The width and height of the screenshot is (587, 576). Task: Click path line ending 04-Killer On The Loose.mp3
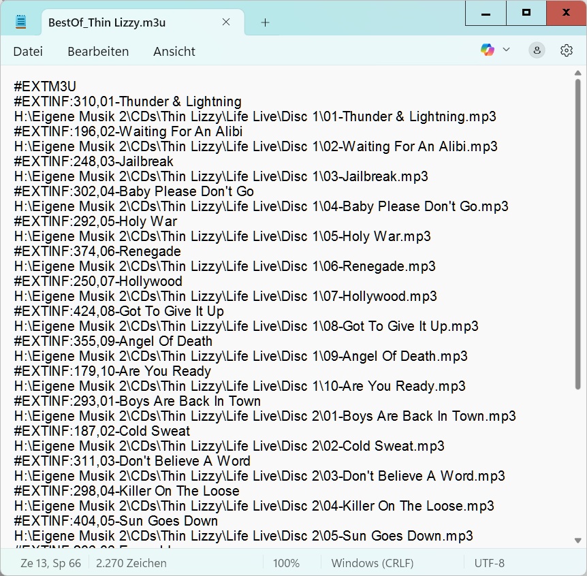[254, 506]
